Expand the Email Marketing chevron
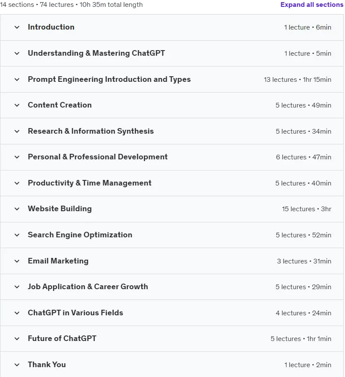 coord(17,261)
